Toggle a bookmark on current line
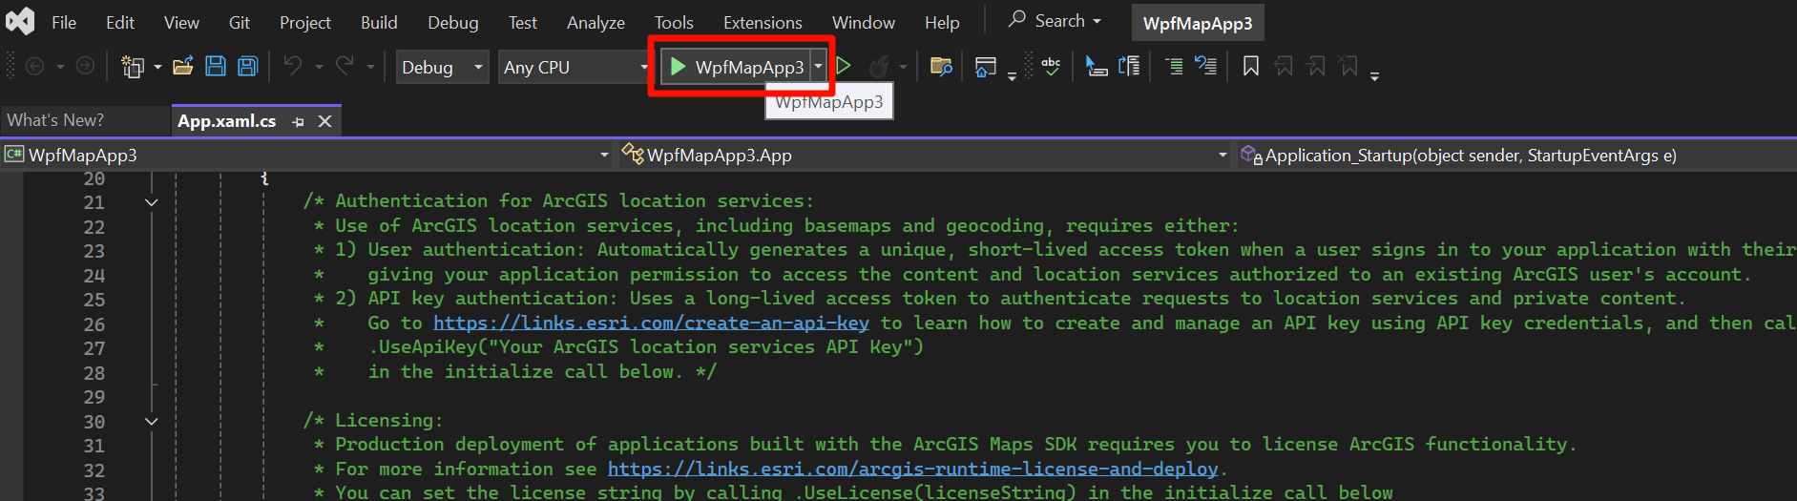Image resolution: width=1797 pixels, height=501 pixels. coord(1251,66)
